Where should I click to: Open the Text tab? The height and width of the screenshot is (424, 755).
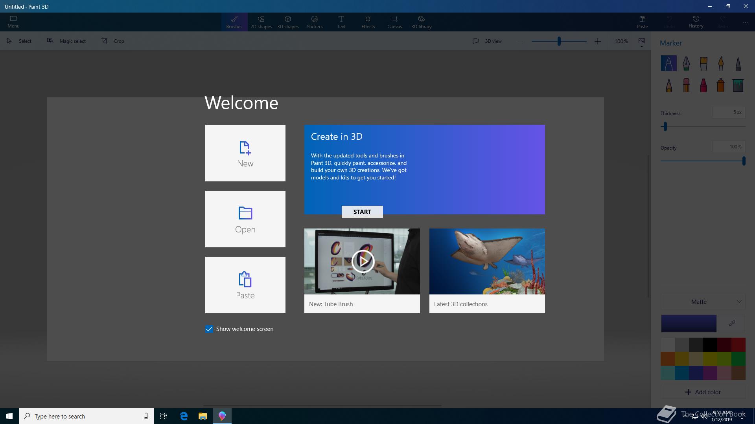click(341, 22)
